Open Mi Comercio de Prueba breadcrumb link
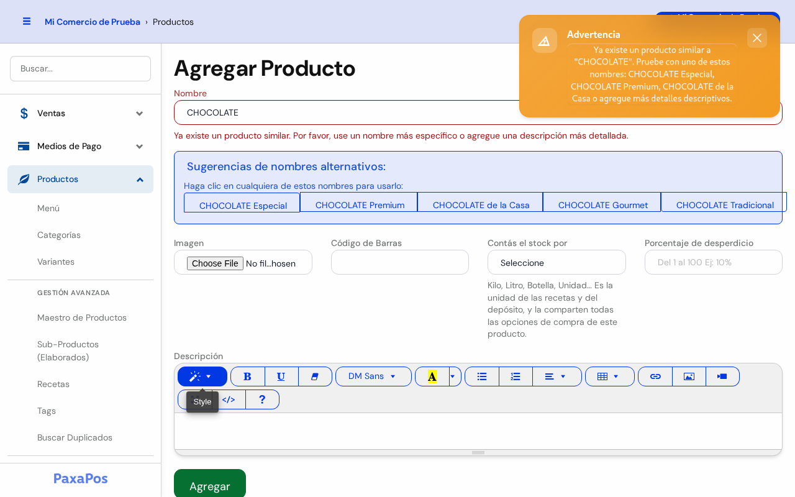Viewport: 795px width, 497px height. [x=93, y=22]
